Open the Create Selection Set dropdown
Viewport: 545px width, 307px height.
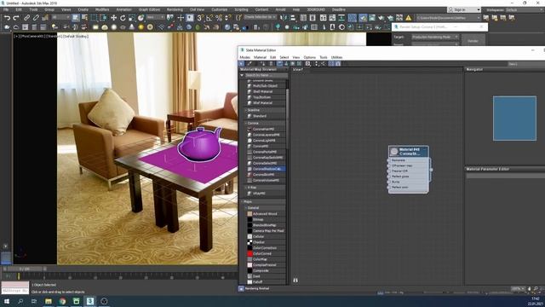click(x=260, y=17)
